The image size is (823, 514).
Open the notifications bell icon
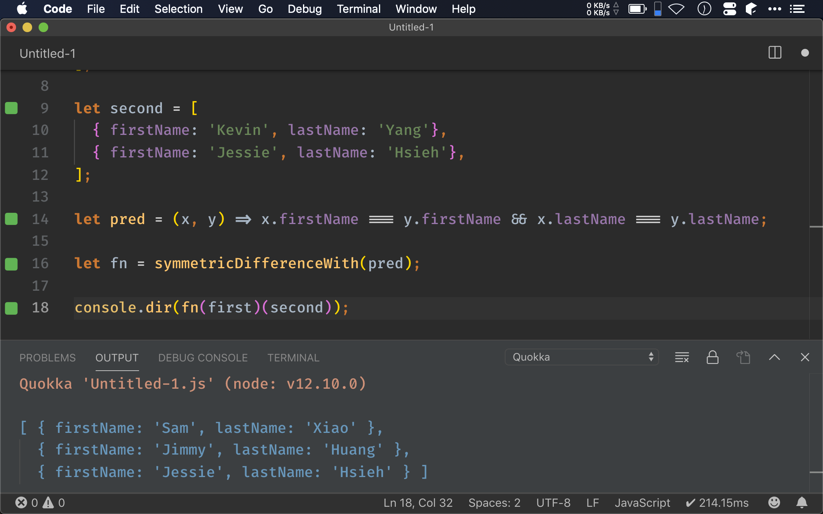(x=802, y=502)
